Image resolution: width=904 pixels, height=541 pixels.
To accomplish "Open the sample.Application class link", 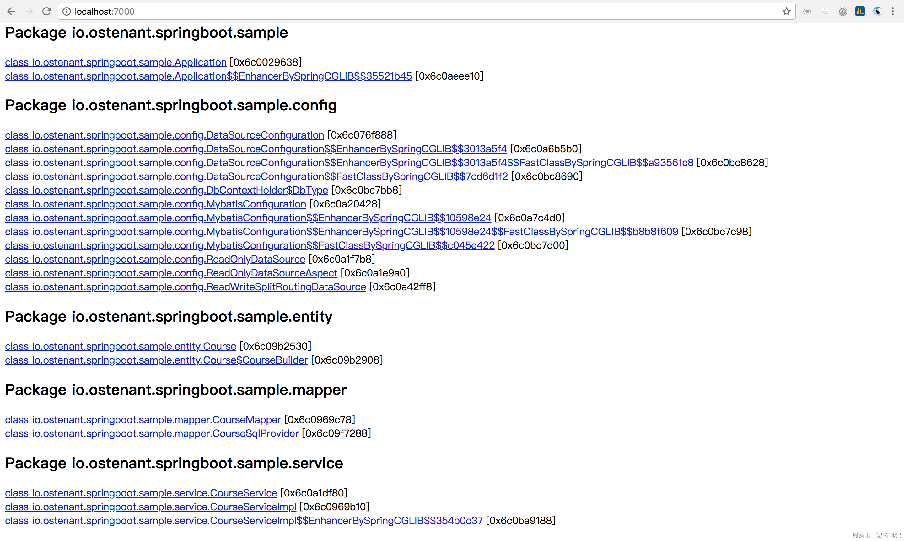I will coord(116,62).
